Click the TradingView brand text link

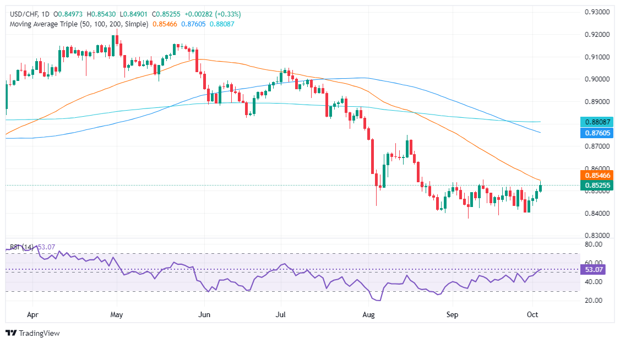tap(39, 333)
